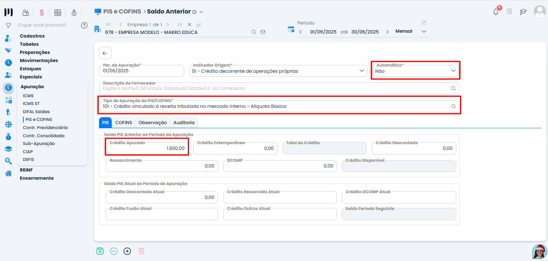This screenshot has width=548, height=261.
Task: Click the help question mark icon
Action: pos(84,25)
